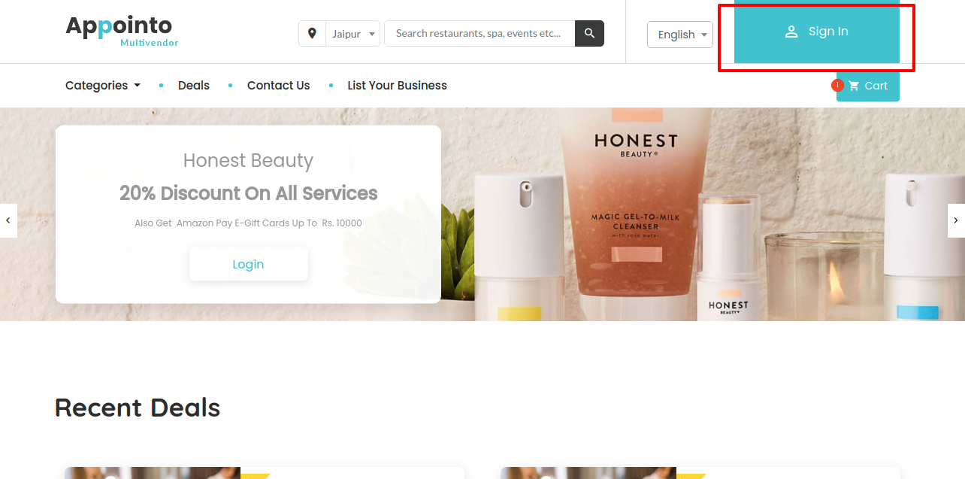Click the Sign In button
965x479 pixels.
[x=817, y=32]
